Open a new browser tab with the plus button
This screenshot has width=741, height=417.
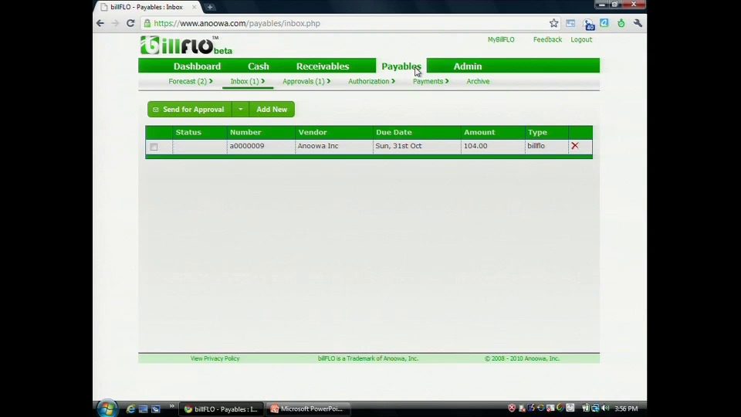[210, 7]
